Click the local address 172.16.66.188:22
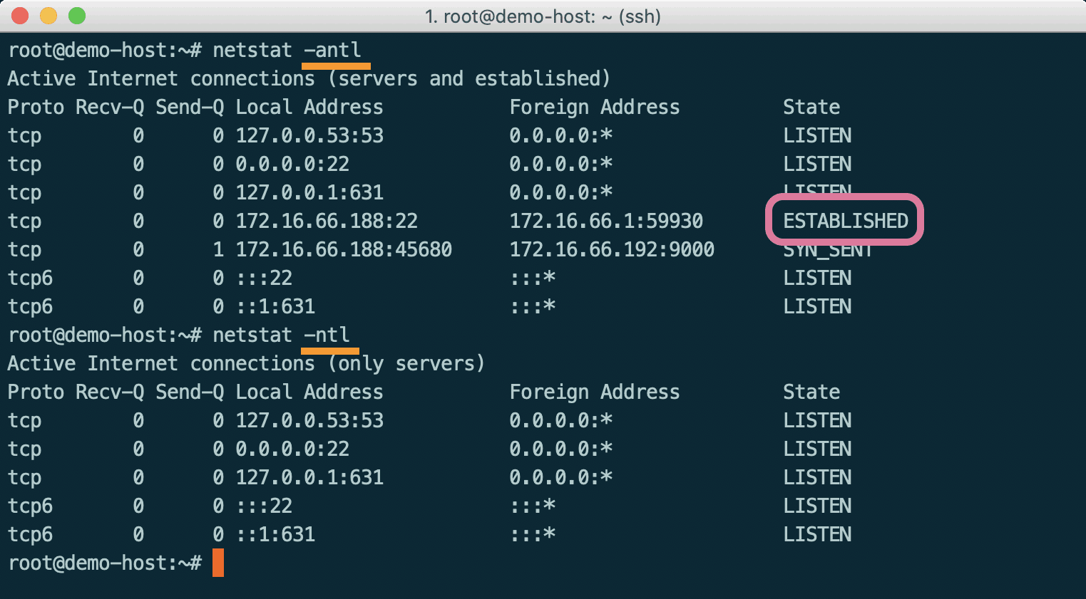This screenshot has width=1086, height=599. click(327, 222)
